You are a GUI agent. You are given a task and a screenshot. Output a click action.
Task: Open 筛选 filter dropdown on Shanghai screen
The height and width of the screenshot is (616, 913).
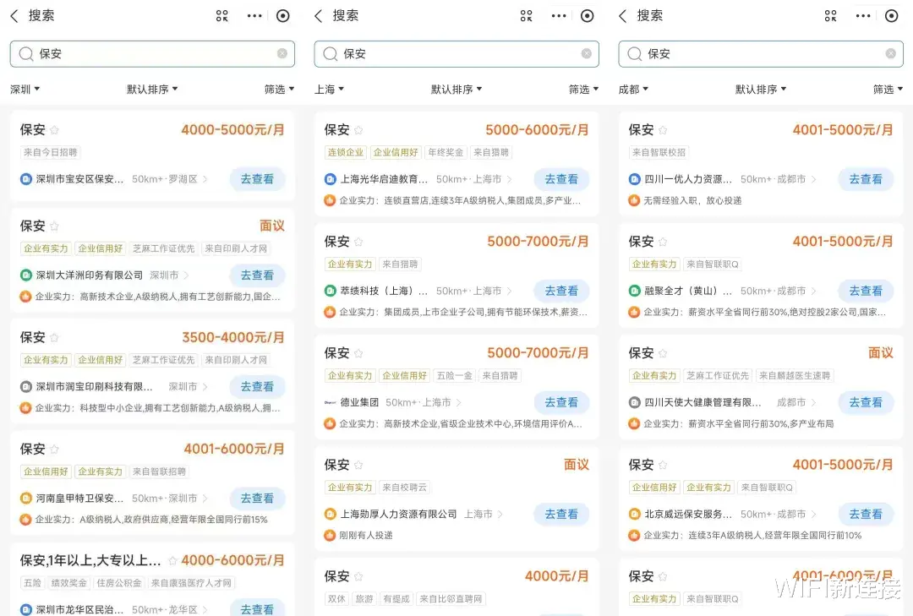584,89
